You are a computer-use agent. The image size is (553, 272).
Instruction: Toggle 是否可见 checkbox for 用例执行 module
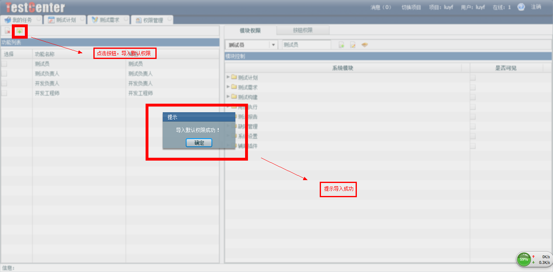pos(473,107)
